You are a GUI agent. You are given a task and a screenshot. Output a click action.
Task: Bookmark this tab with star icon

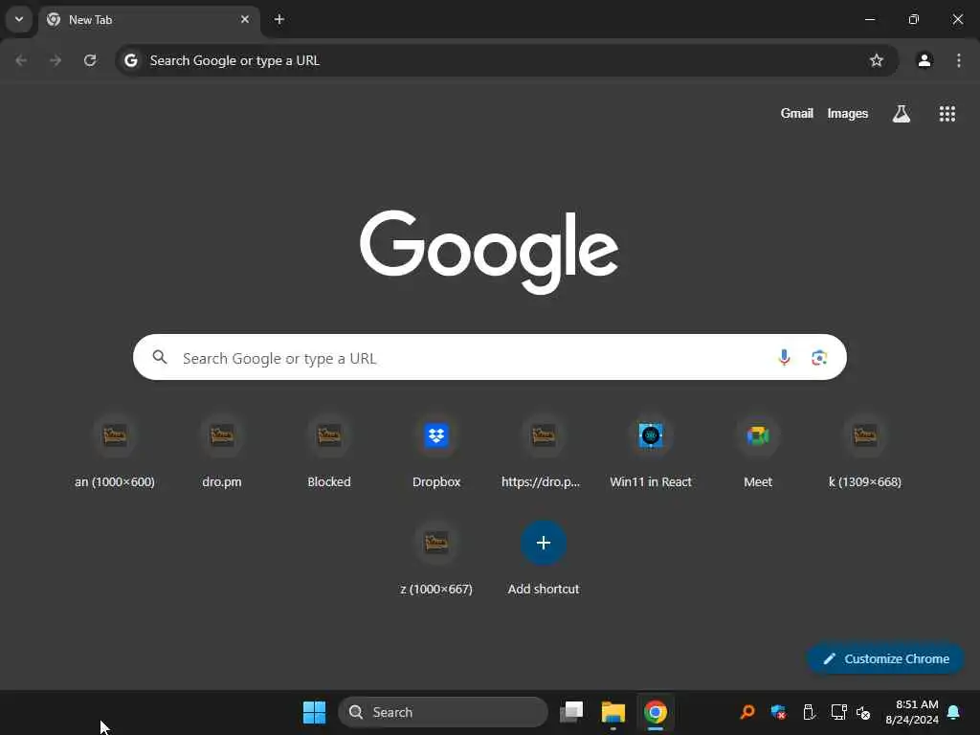(x=877, y=60)
